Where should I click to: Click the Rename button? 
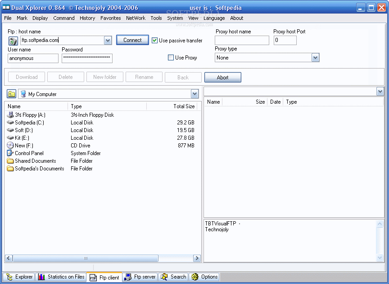pyautogui.click(x=144, y=77)
